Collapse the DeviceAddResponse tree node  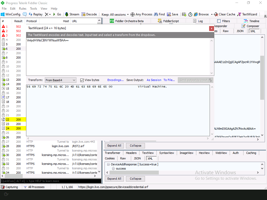108,164
